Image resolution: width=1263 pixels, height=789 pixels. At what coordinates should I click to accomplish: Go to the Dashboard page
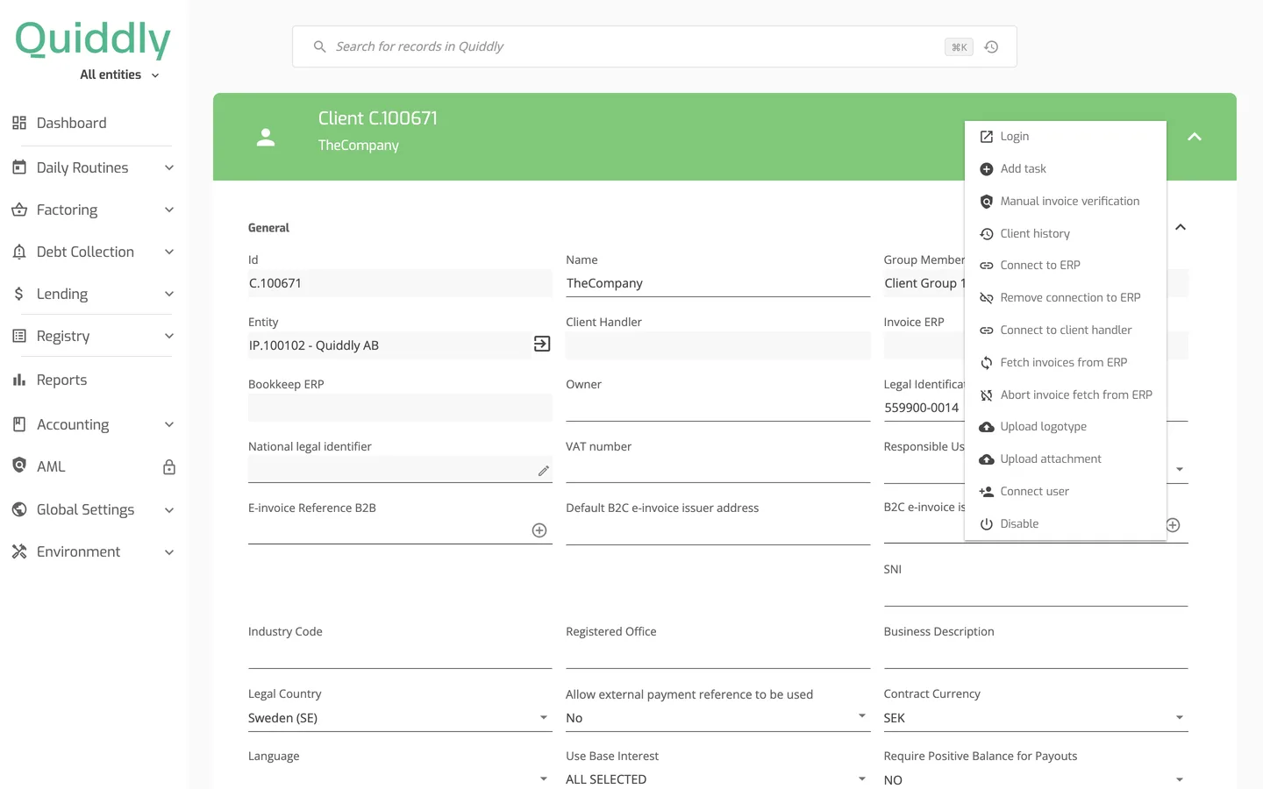coord(71,123)
